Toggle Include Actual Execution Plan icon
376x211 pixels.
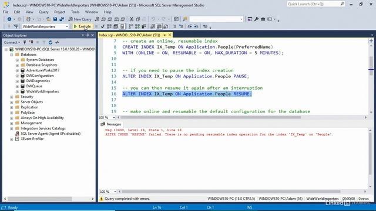click(x=131, y=26)
